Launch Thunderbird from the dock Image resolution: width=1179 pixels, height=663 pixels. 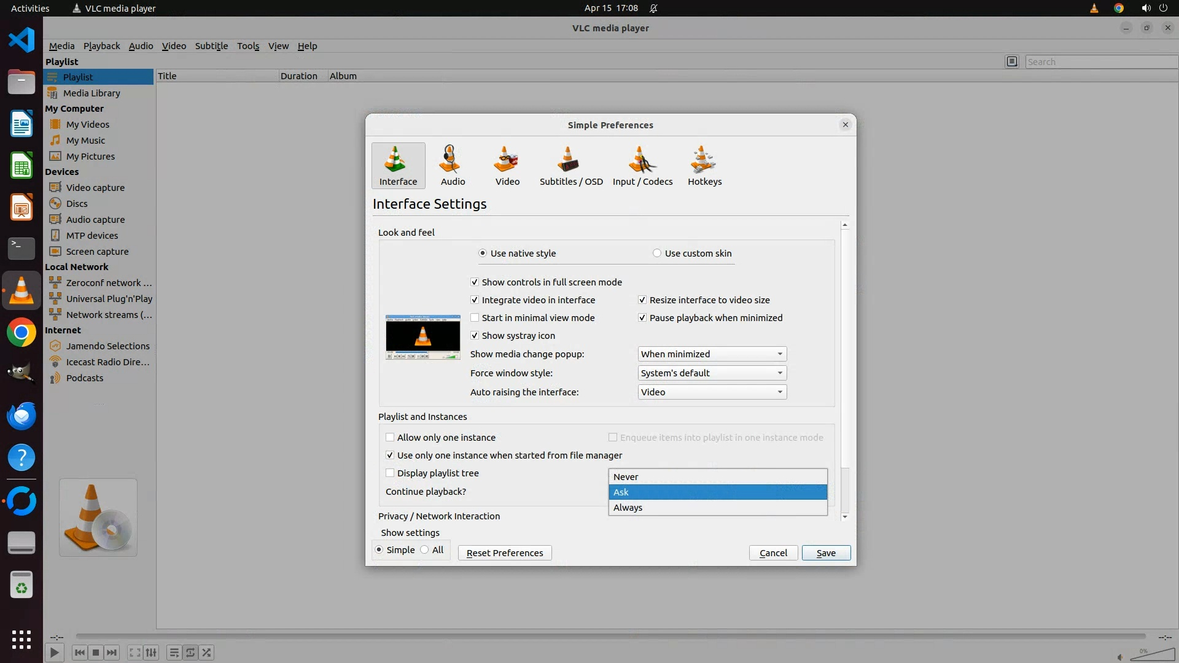(21, 416)
